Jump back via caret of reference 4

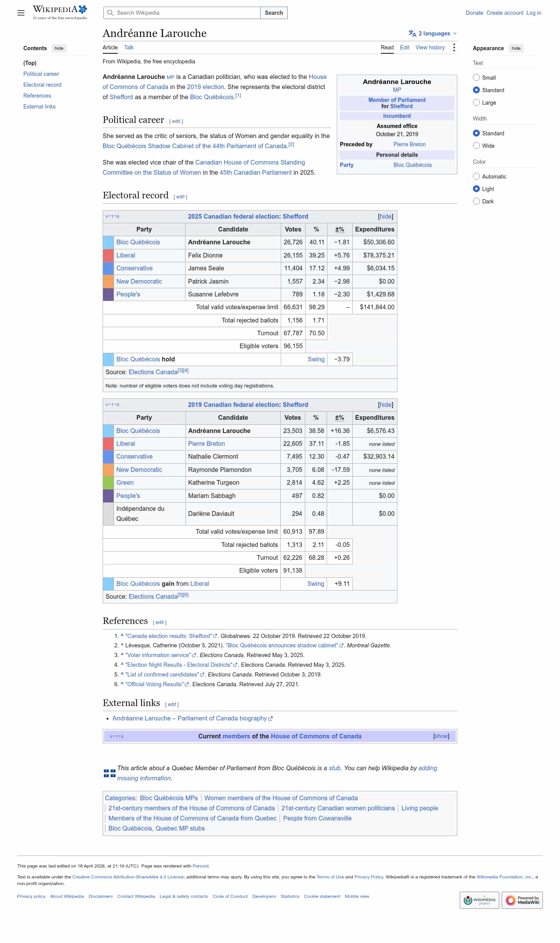(x=122, y=665)
